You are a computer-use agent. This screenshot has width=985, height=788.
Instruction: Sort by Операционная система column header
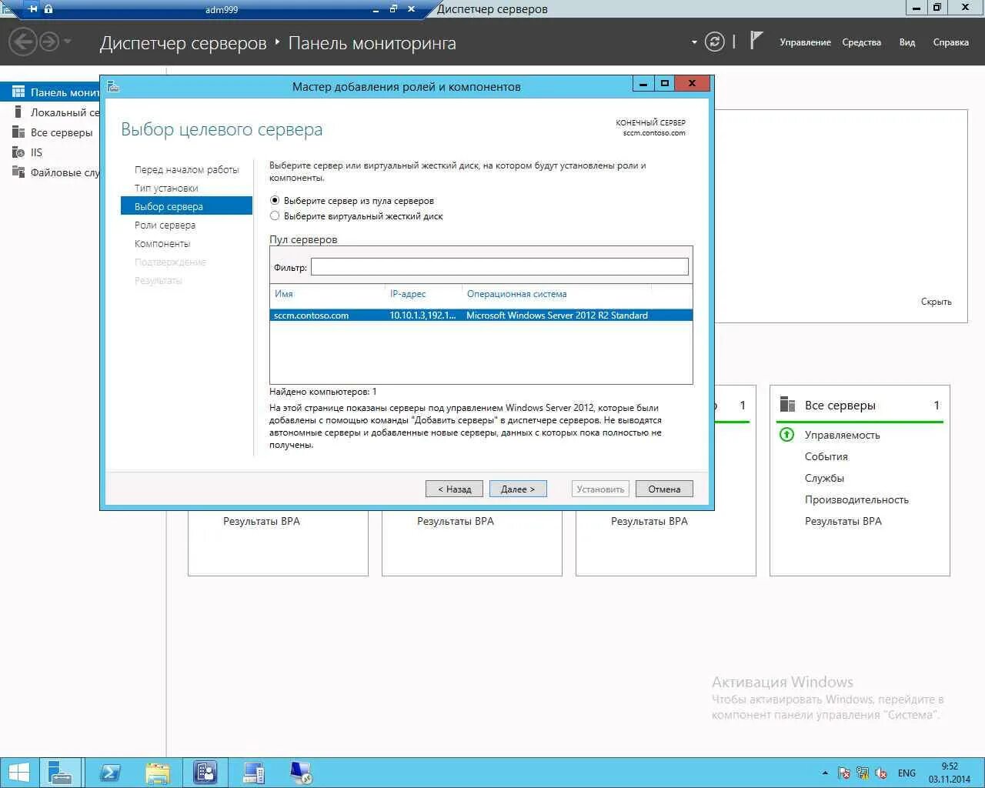click(x=516, y=293)
